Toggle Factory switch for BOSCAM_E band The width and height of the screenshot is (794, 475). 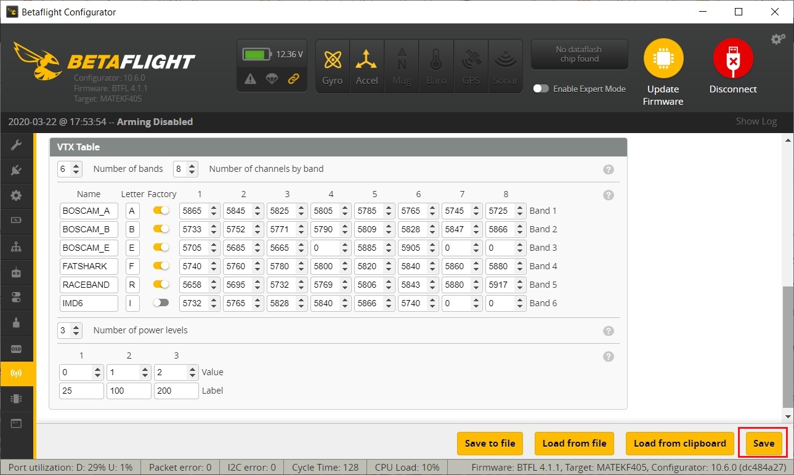coord(161,248)
